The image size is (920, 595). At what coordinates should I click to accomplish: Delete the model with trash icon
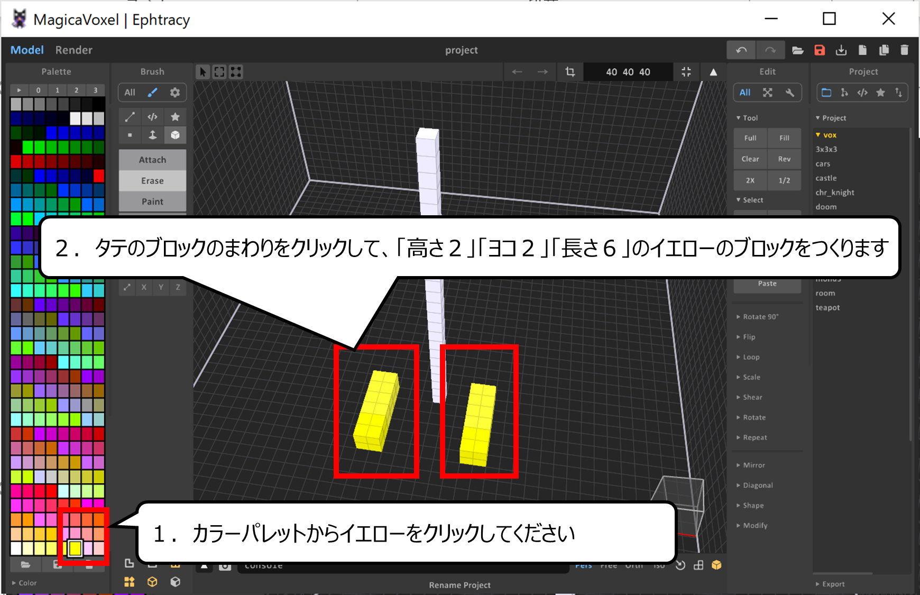(x=905, y=50)
